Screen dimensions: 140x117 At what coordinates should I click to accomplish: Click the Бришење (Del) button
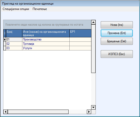coord(117,41)
